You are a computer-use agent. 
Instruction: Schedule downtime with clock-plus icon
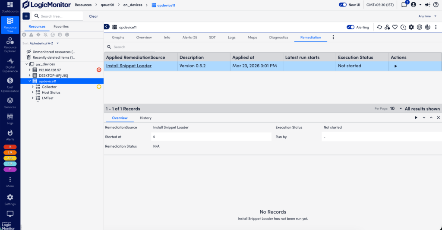click(x=403, y=27)
